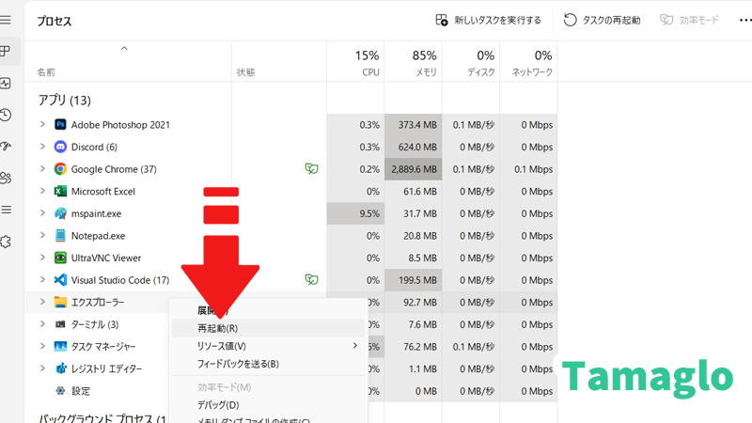Click the UltraVNC Viewer icon
Viewport: 752px width, 423px height.
coord(60,258)
